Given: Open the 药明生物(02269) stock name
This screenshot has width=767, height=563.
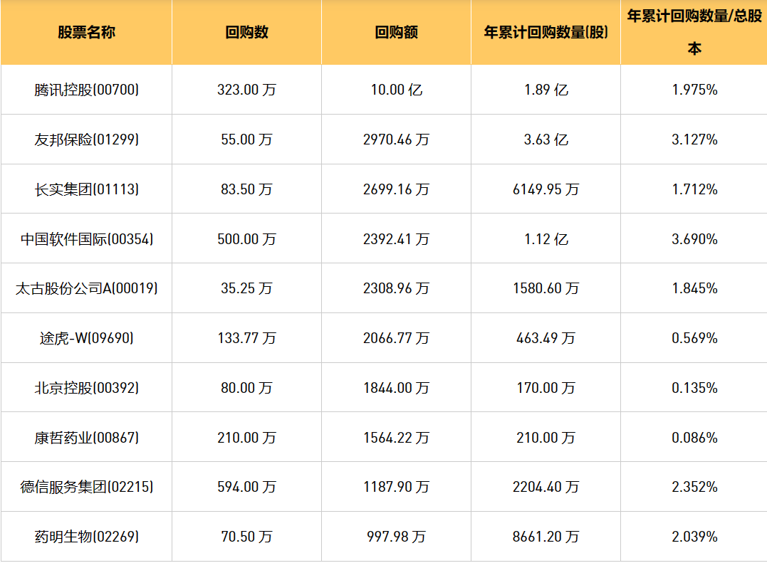Looking at the screenshot, I should 86,537.
